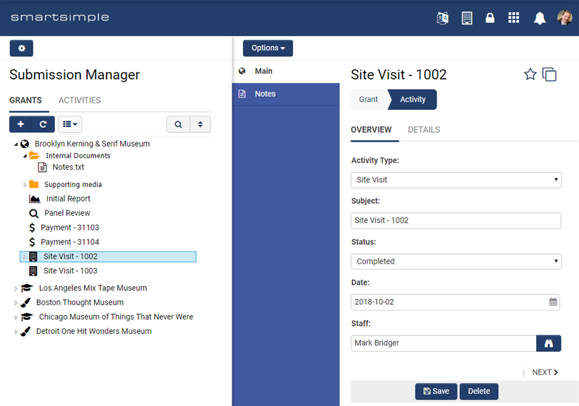Open the apps grid menu icon
The height and width of the screenshot is (406, 579).
pyautogui.click(x=514, y=17)
